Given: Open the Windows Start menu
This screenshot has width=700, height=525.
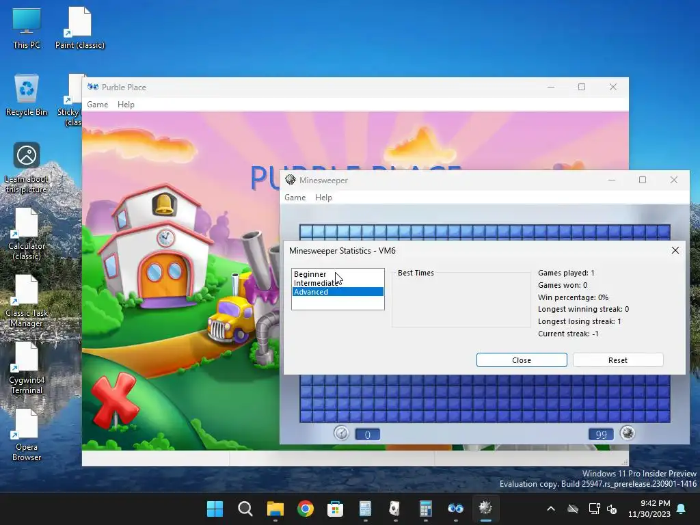Looking at the screenshot, I should [x=215, y=509].
